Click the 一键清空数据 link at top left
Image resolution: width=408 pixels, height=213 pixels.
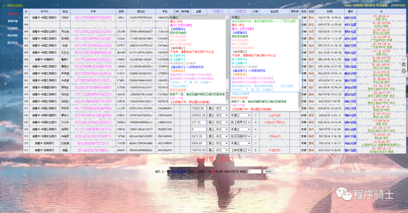(x=12, y=5)
